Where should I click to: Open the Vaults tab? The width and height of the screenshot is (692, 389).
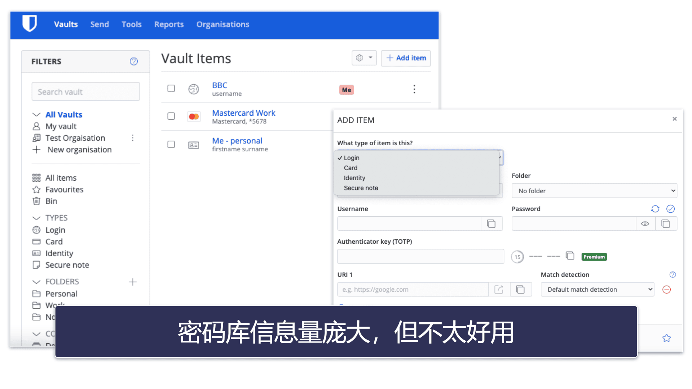click(66, 24)
